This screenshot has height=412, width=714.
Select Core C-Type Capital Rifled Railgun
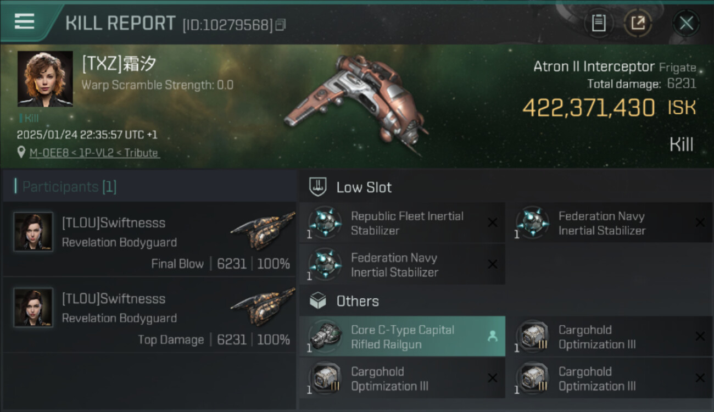pos(402,337)
